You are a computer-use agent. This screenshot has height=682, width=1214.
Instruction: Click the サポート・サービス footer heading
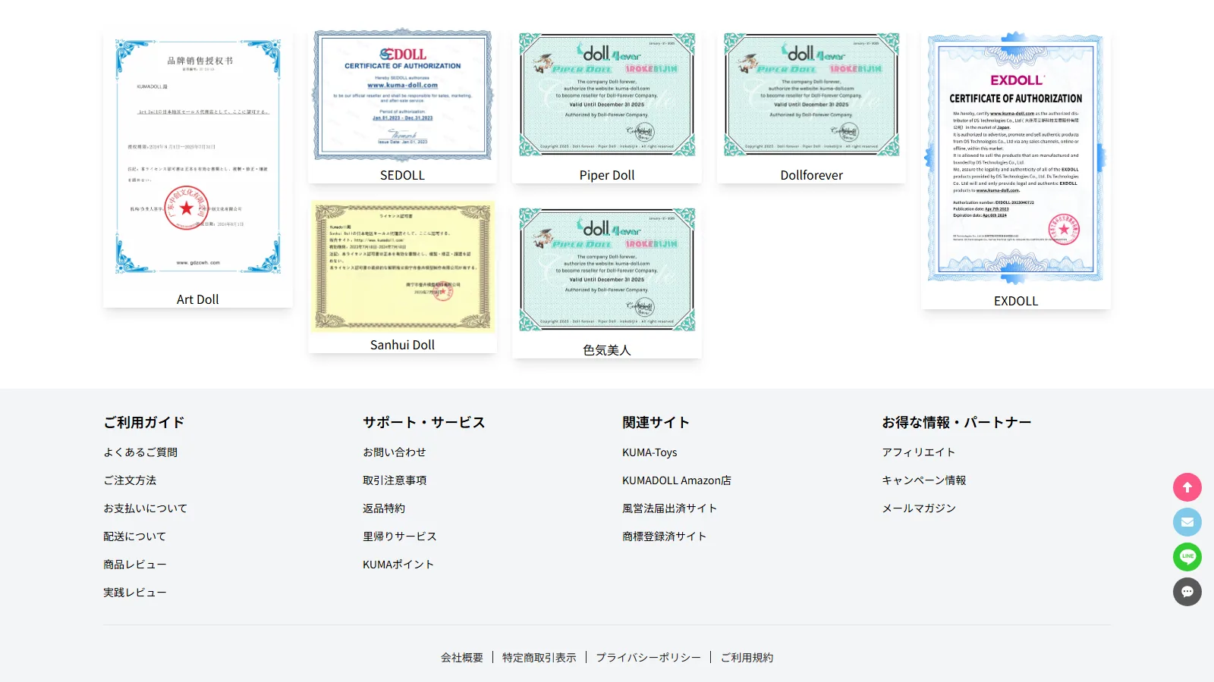pyautogui.click(x=423, y=422)
